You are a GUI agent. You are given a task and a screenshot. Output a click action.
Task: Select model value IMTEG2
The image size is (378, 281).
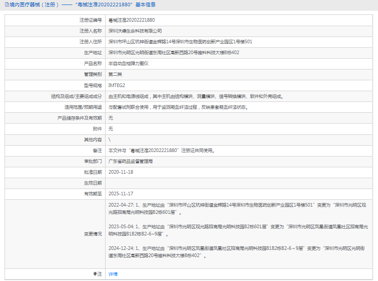click(117, 85)
